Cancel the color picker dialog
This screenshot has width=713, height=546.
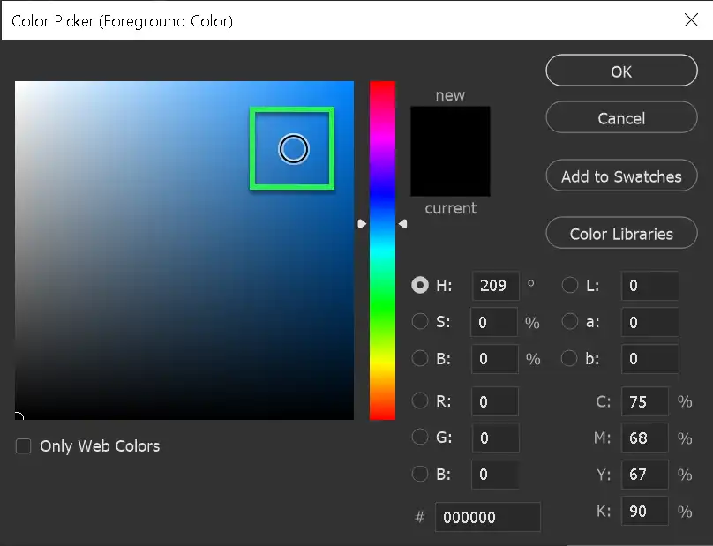[x=621, y=117]
